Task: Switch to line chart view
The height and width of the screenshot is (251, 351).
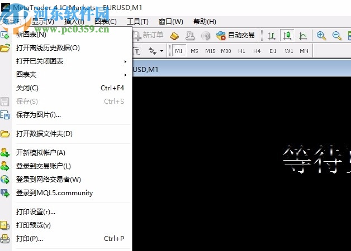Action: (x=302, y=36)
